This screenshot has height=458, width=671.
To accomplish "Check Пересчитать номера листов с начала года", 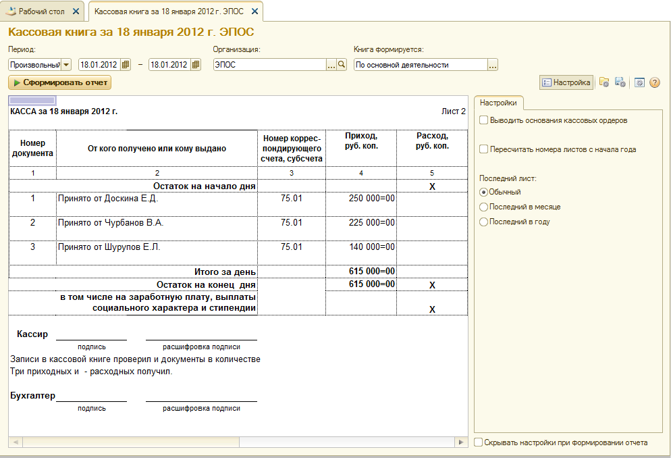I will [x=483, y=149].
